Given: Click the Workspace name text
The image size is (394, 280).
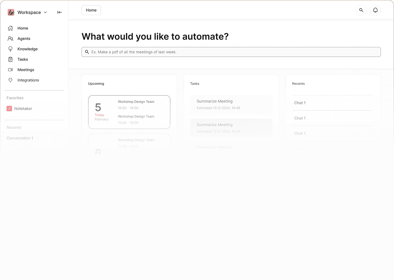Looking at the screenshot, I should click(29, 12).
